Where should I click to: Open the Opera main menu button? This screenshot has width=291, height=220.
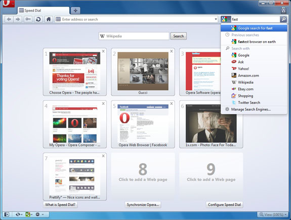[x=9, y=4]
